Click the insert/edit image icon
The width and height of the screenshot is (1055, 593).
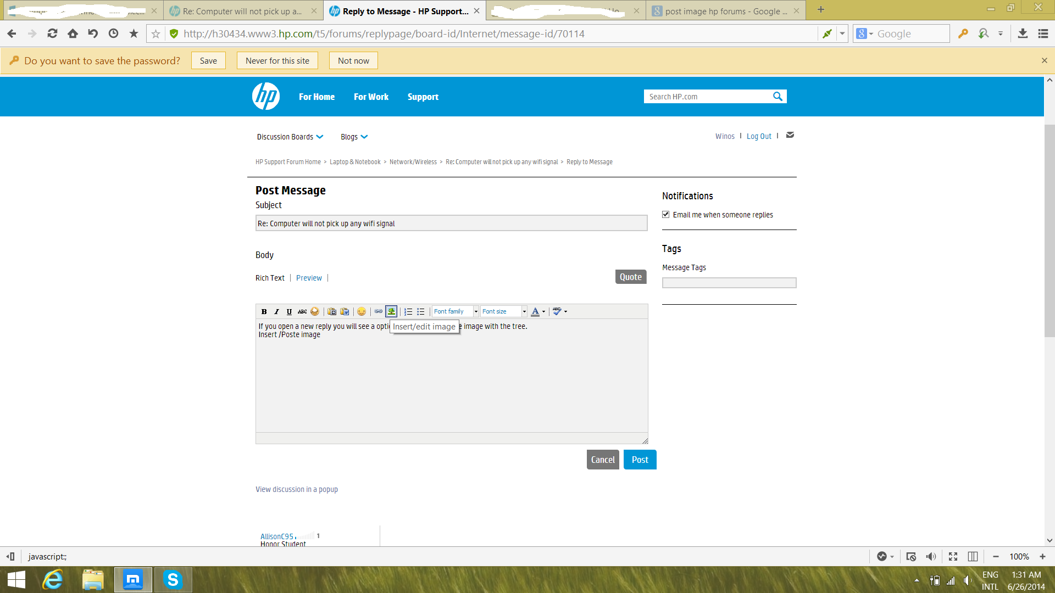391,311
